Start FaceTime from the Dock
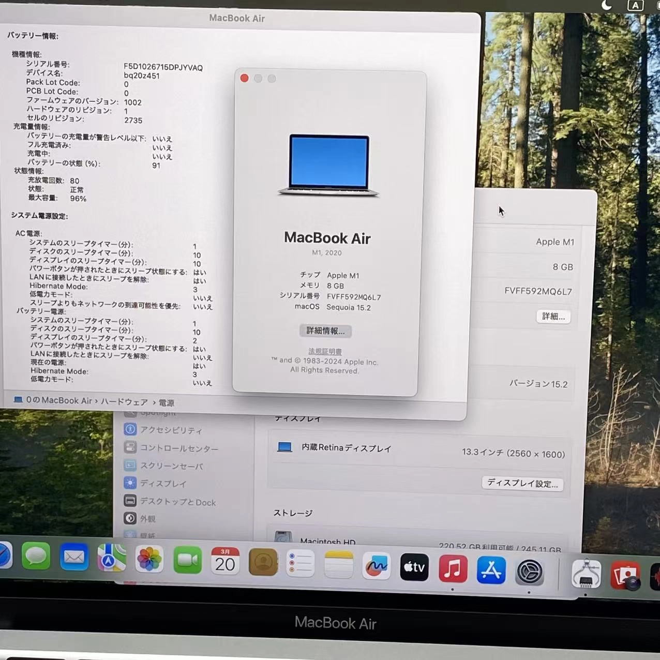The height and width of the screenshot is (660, 660). pyautogui.click(x=187, y=560)
